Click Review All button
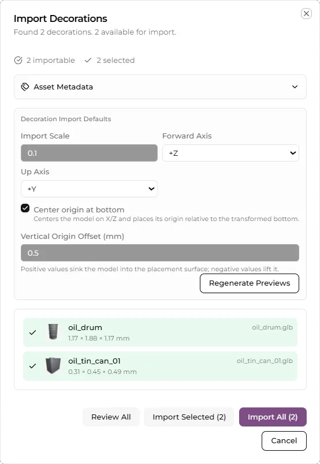The height and width of the screenshot is (464, 320). point(111,417)
